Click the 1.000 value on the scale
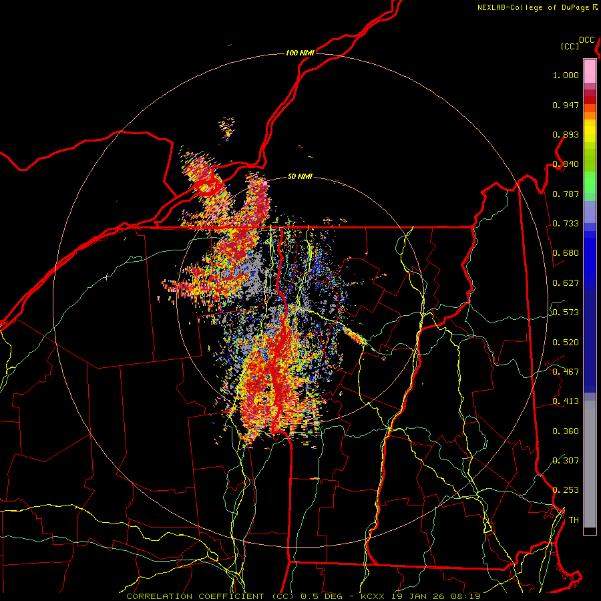601x601 pixels. 566,75
